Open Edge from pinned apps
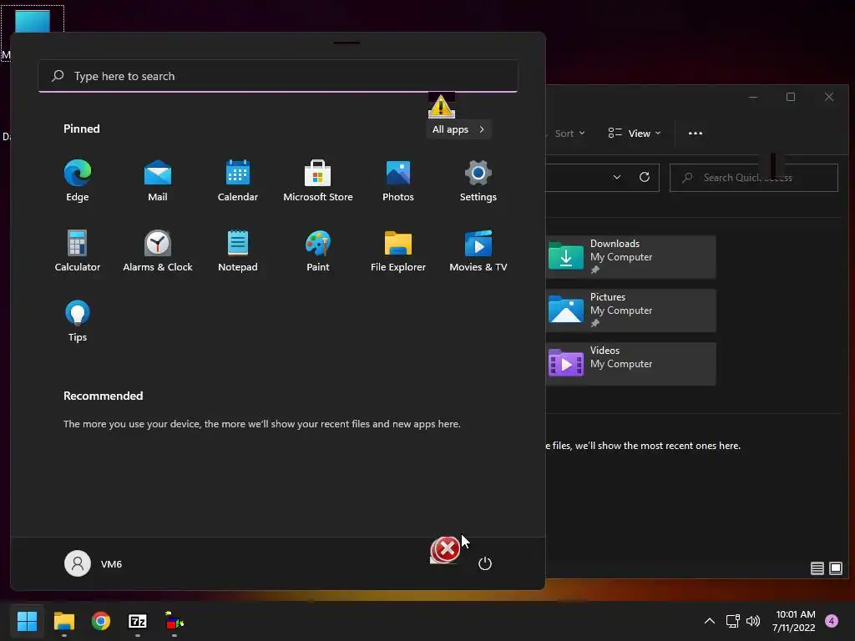Image resolution: width=855 pixels, height=641 pixels. pos(78,181)
